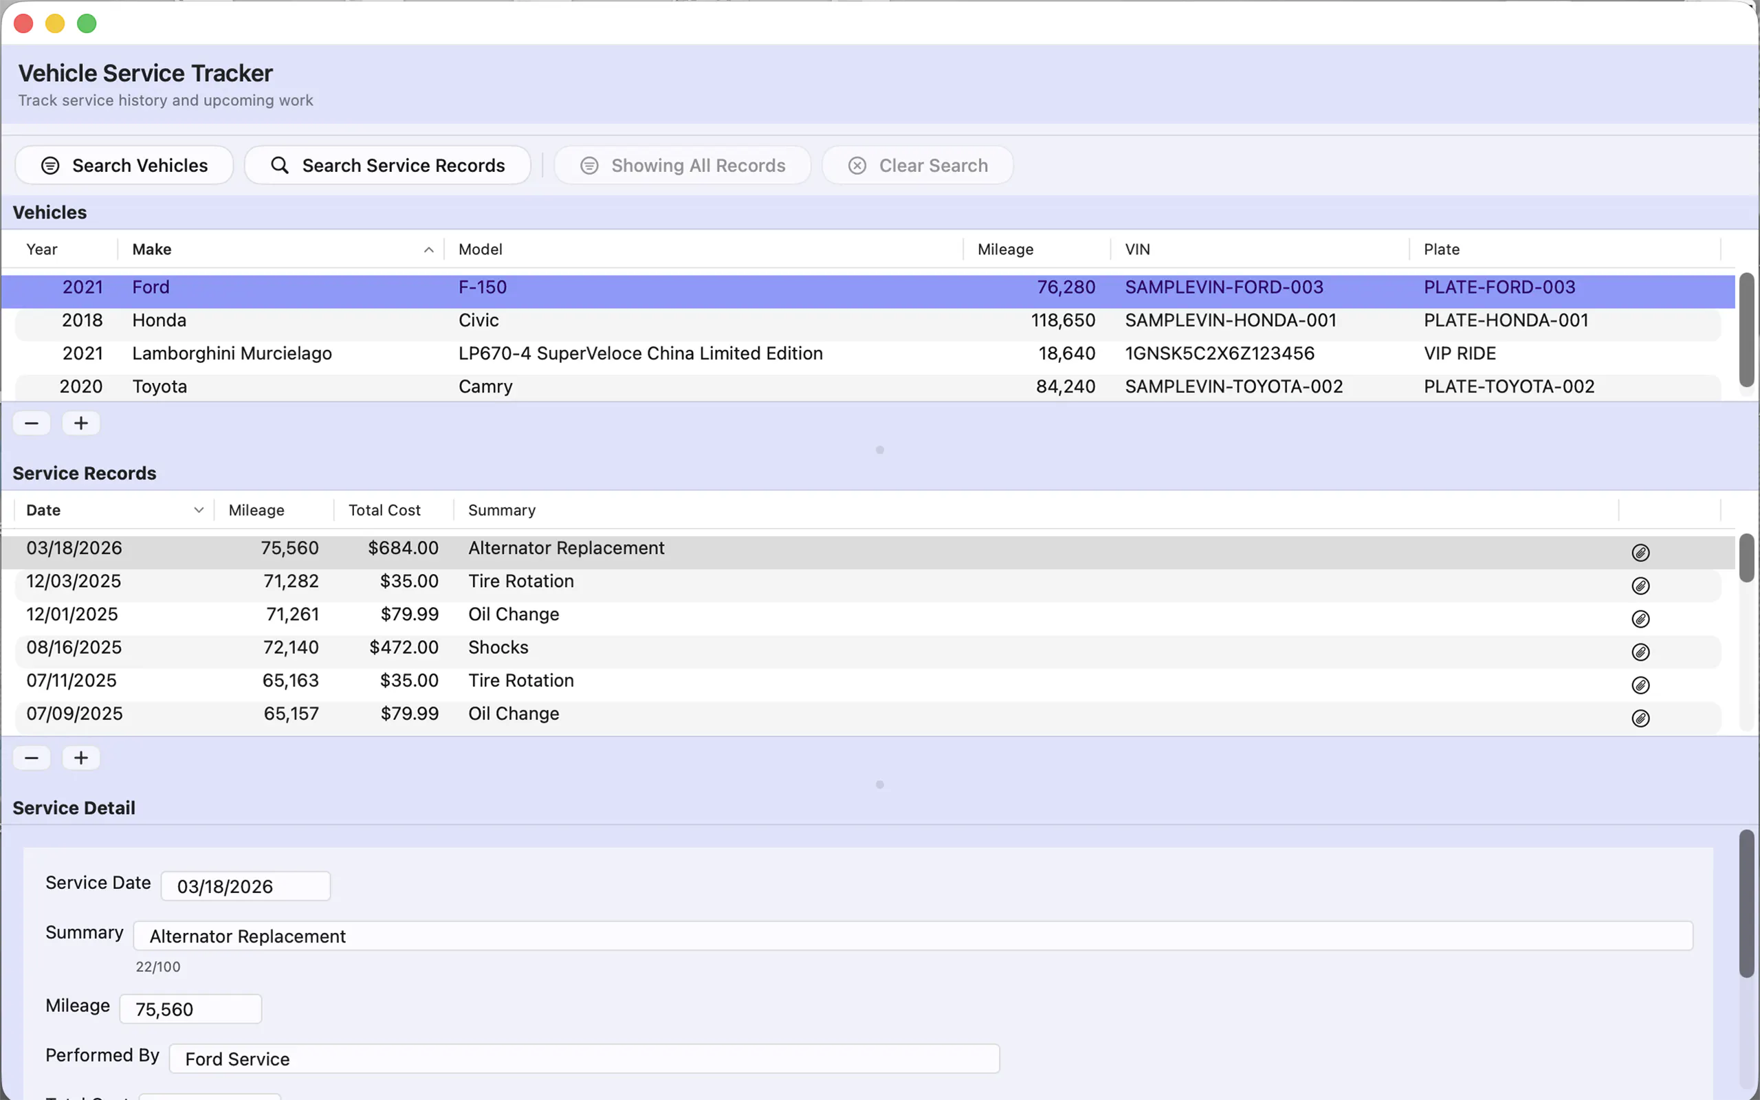Click the Service Records scrollbar

[x=1747, y=558]
